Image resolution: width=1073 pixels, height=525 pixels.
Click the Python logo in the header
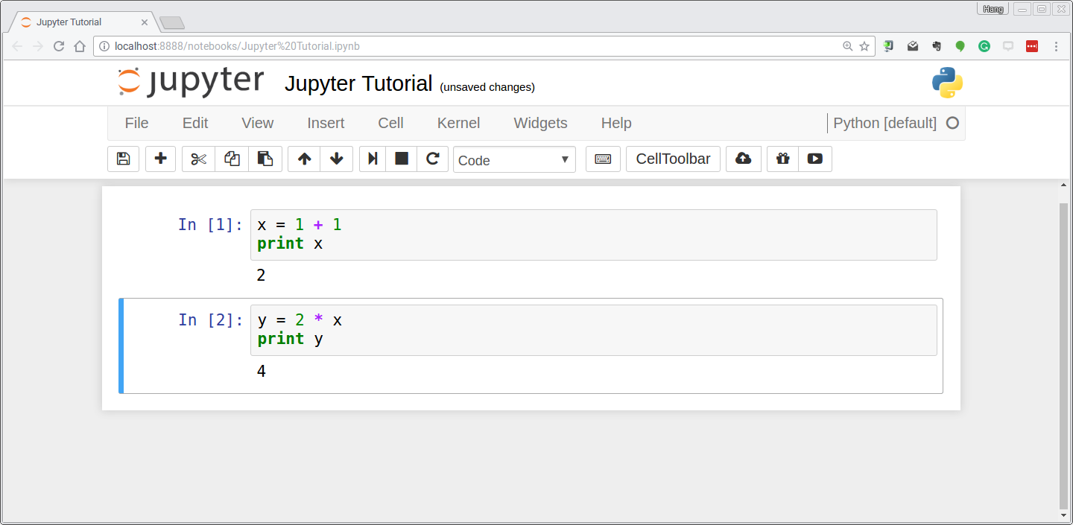[947, 83]
